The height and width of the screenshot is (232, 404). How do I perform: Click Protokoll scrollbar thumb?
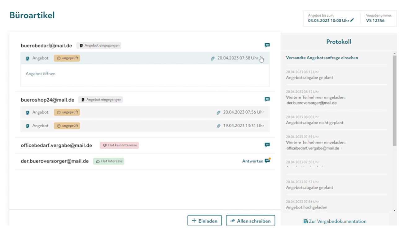(394, 101)
